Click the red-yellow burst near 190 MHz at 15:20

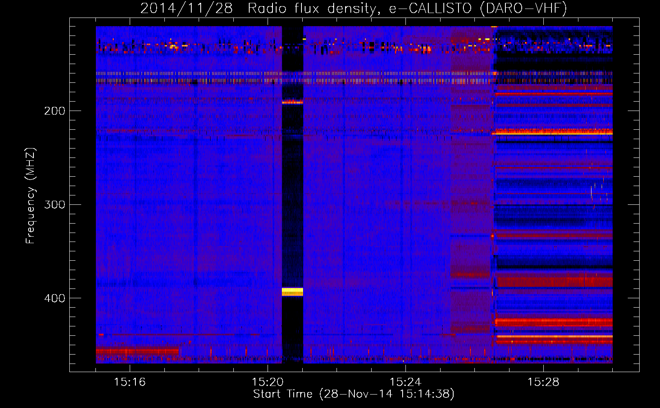[292, 102]
